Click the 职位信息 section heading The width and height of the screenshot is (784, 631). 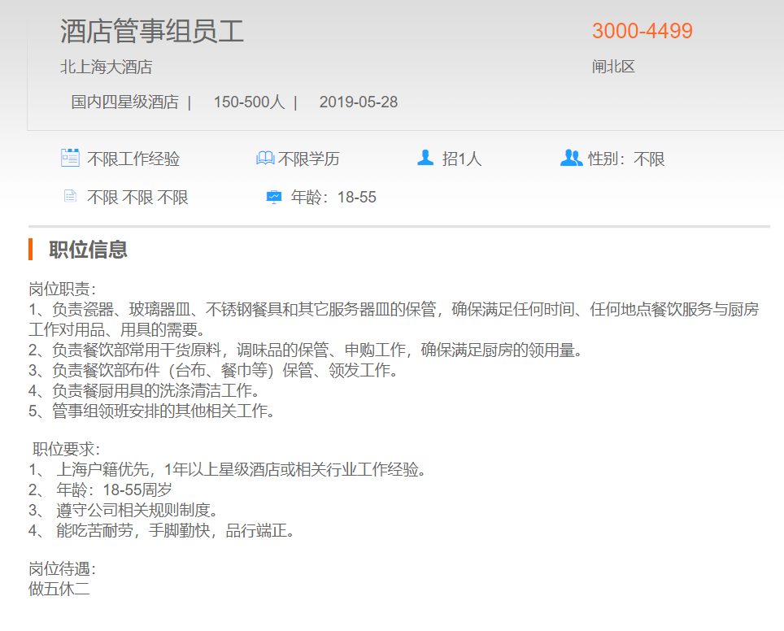coord(88,250)
